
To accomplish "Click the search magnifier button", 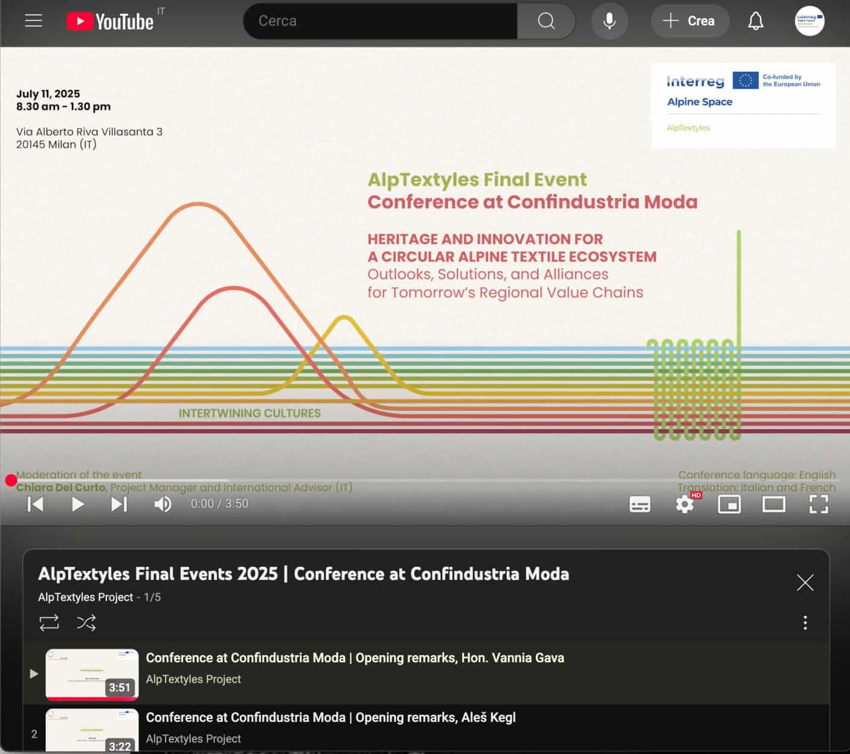I will [546, 21].
